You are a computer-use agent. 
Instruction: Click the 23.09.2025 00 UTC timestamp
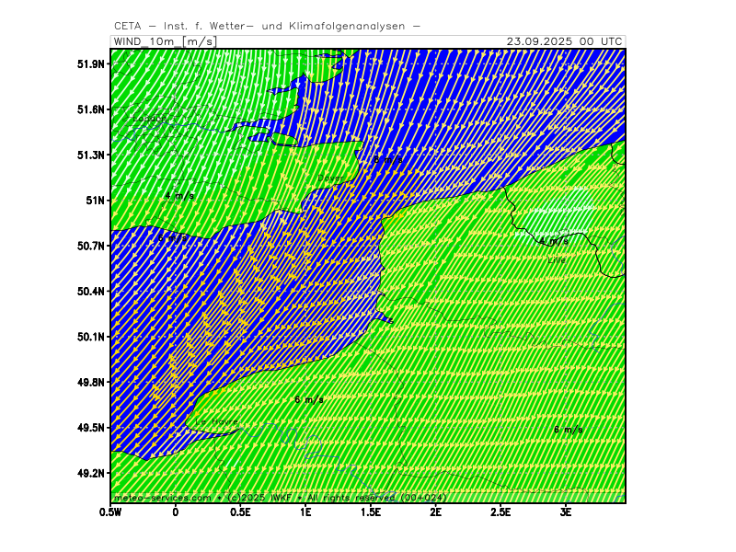(564, 41)
